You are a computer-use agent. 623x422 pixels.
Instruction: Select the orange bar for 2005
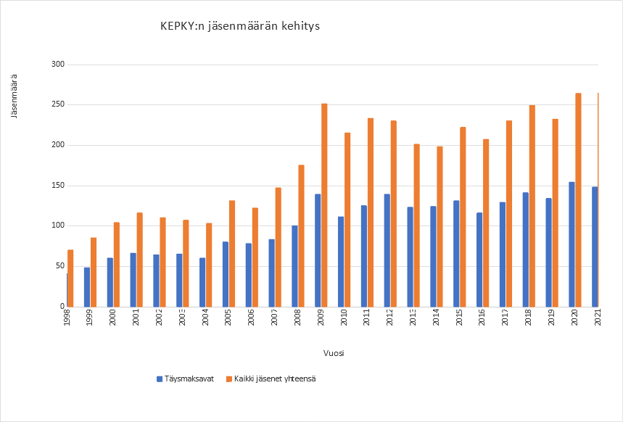232,254
